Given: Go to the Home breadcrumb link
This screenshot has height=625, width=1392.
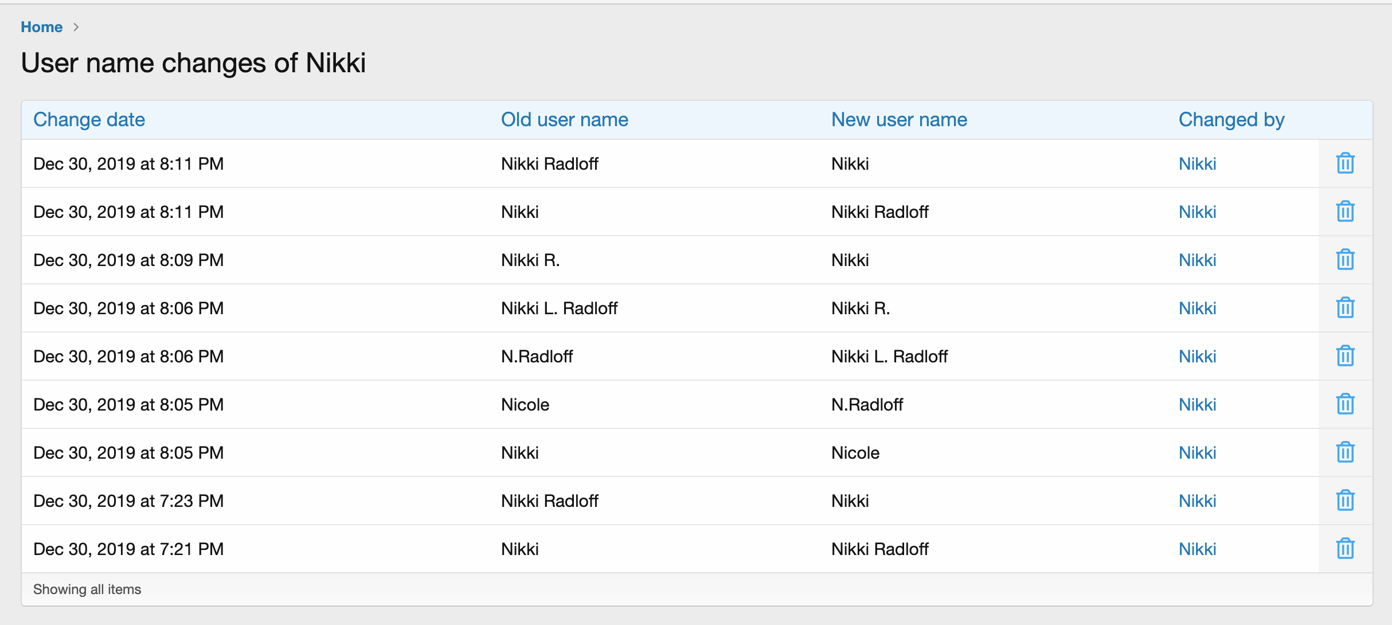Looking at the screenshot, I should coord(41,27).
